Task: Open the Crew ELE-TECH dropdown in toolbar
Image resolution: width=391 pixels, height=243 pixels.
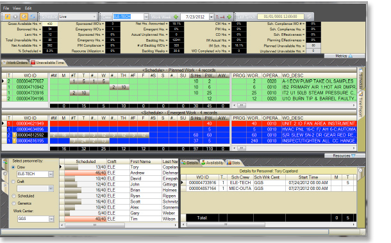Action: [146, 17]
